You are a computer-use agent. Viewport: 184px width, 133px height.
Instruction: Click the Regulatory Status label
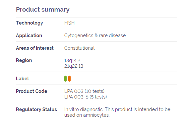coord(36,109)
